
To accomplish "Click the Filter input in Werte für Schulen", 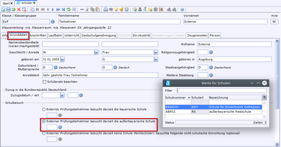I will point(222,91).
